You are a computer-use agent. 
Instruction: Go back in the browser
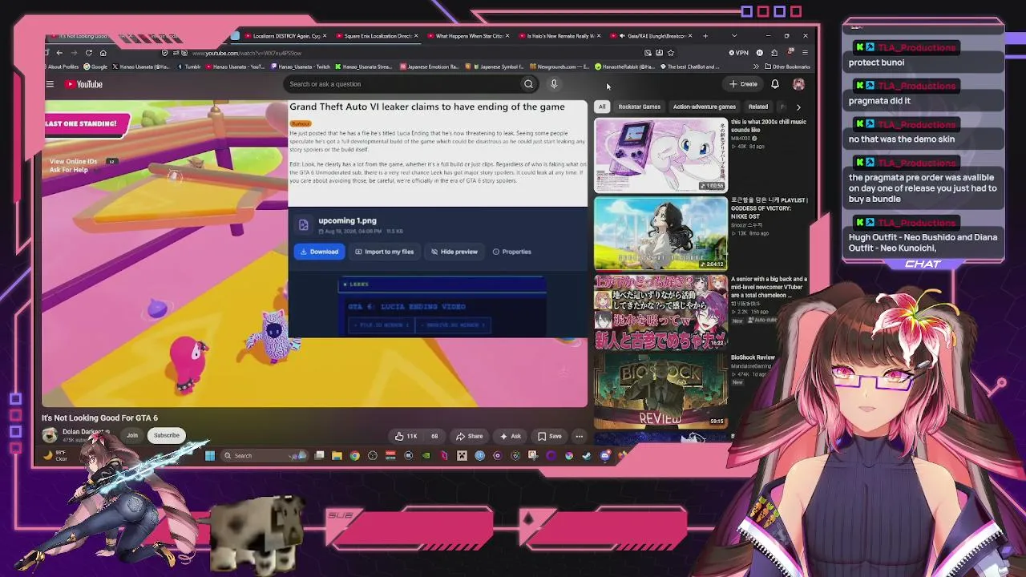coord(59,53)
